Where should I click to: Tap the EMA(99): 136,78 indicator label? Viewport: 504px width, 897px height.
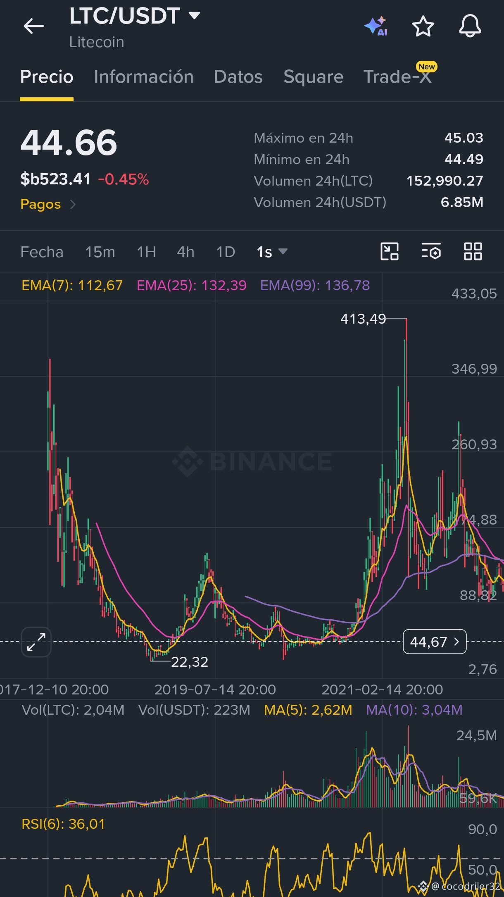[315, 285]
